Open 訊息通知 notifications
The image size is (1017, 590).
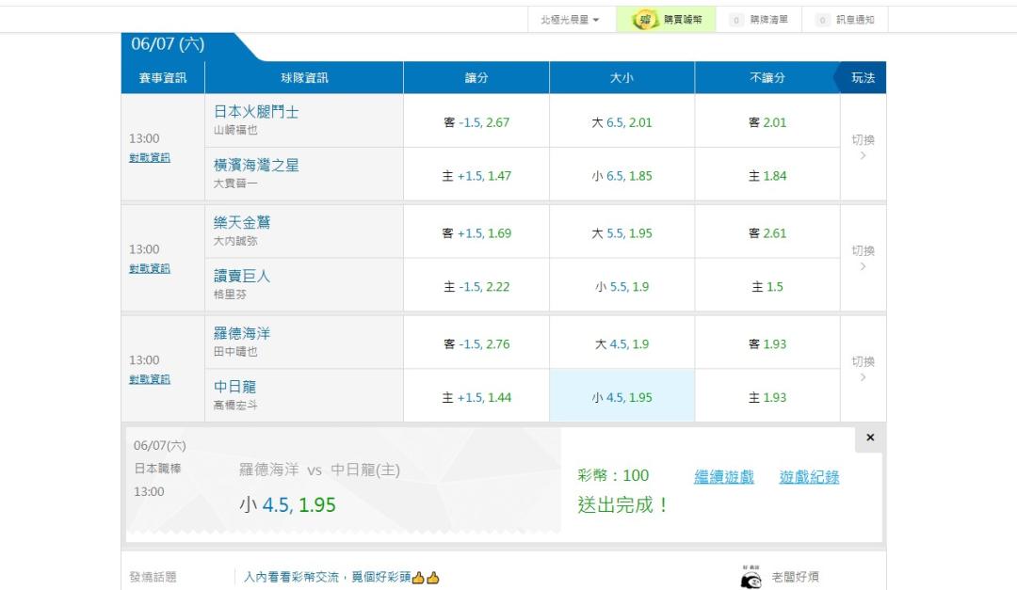tap(845, 20)
